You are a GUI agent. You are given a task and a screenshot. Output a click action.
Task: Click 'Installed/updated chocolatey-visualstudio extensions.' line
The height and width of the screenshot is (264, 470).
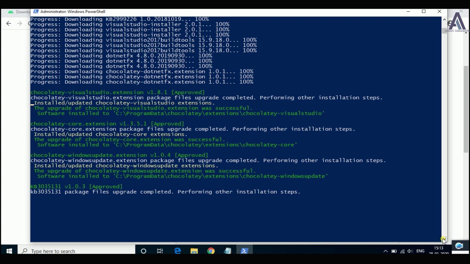tap(124, 103)
